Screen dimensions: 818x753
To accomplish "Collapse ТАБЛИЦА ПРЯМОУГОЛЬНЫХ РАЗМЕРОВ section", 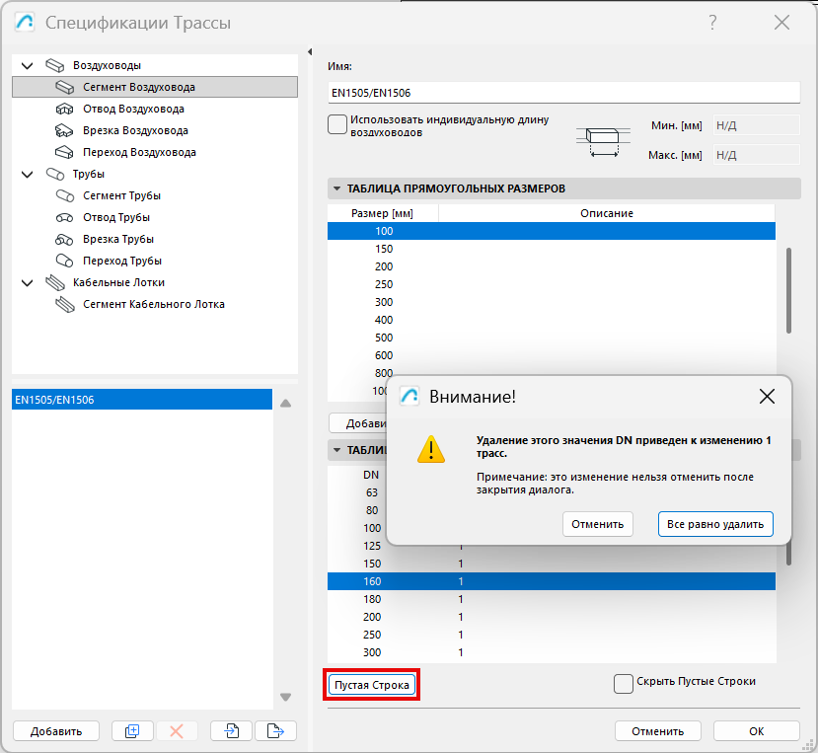I will [x=337, y=188].
